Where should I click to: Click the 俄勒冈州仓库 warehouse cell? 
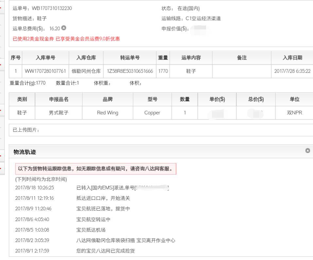pos(86,71)
